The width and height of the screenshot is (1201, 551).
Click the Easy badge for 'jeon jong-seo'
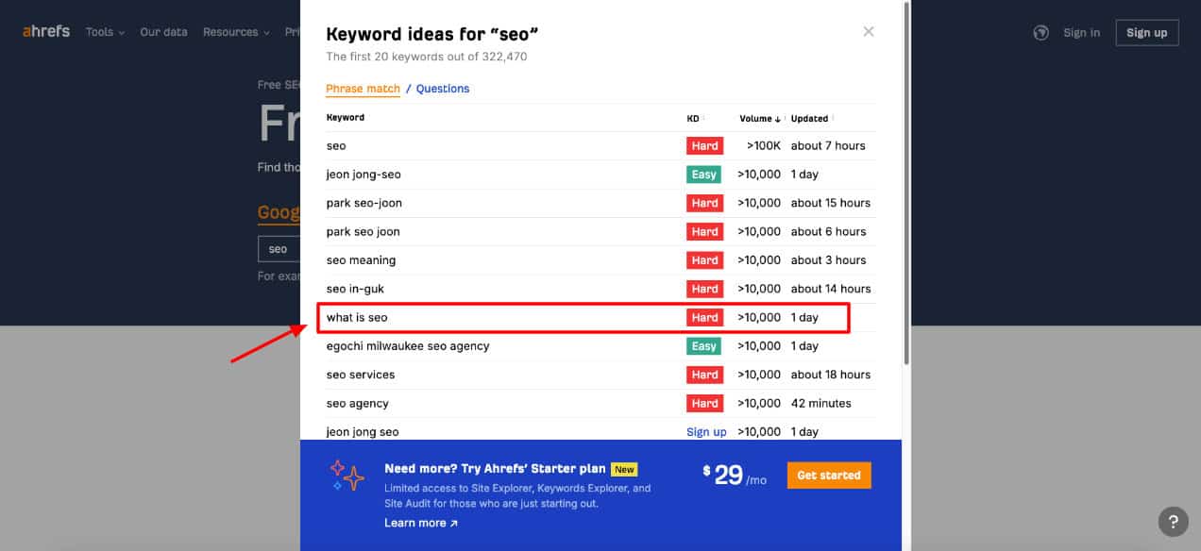pos(703,175)
